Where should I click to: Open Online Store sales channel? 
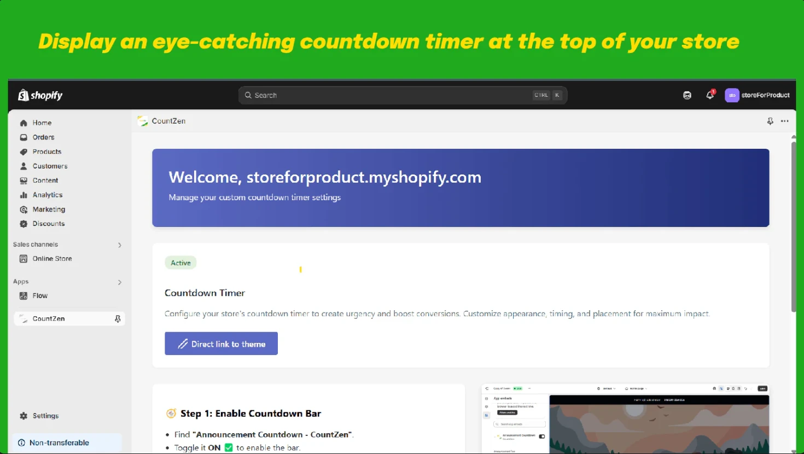(x=52, y=259)
